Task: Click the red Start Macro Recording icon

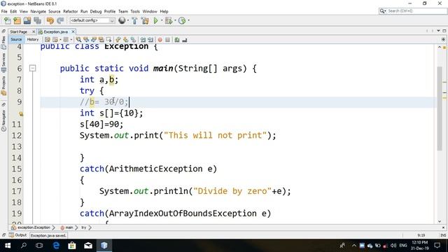Action: [x=160, y=40]
